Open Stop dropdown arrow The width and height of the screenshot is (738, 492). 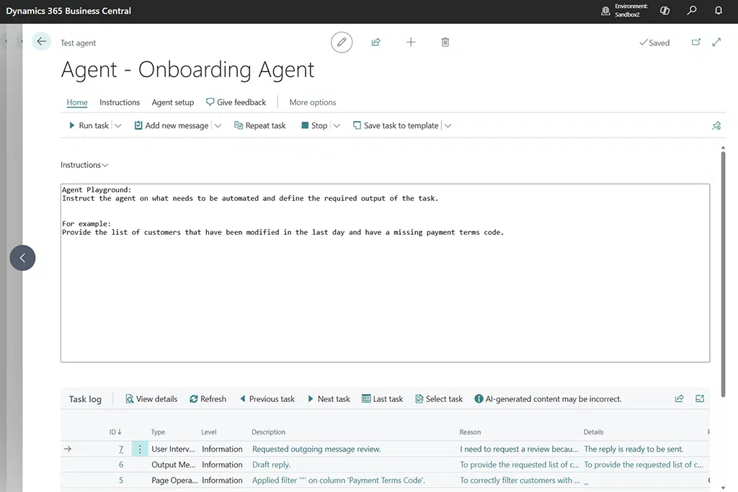click(337, 125)
